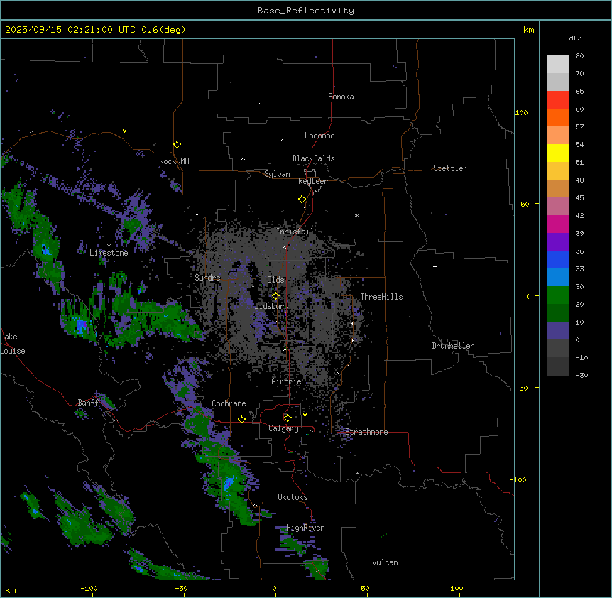Click the Limestone label
The width and height of the screenshot is (612, 598).
[x=109, y=253]
